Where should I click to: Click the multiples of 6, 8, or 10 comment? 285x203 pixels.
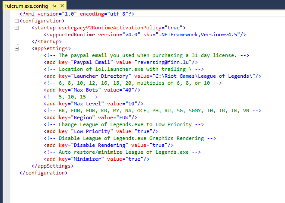coord(133,83)
